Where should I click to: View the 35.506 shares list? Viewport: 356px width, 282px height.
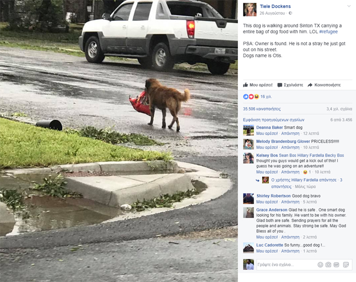click(x=262, y=109)
